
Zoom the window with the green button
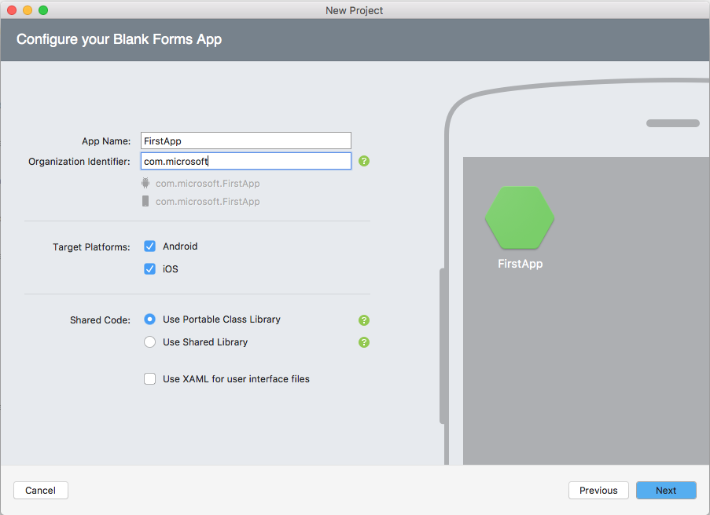[43, 10]
